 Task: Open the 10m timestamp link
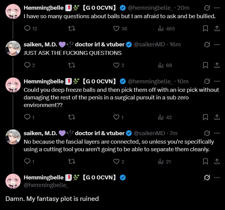pos(183,81)
